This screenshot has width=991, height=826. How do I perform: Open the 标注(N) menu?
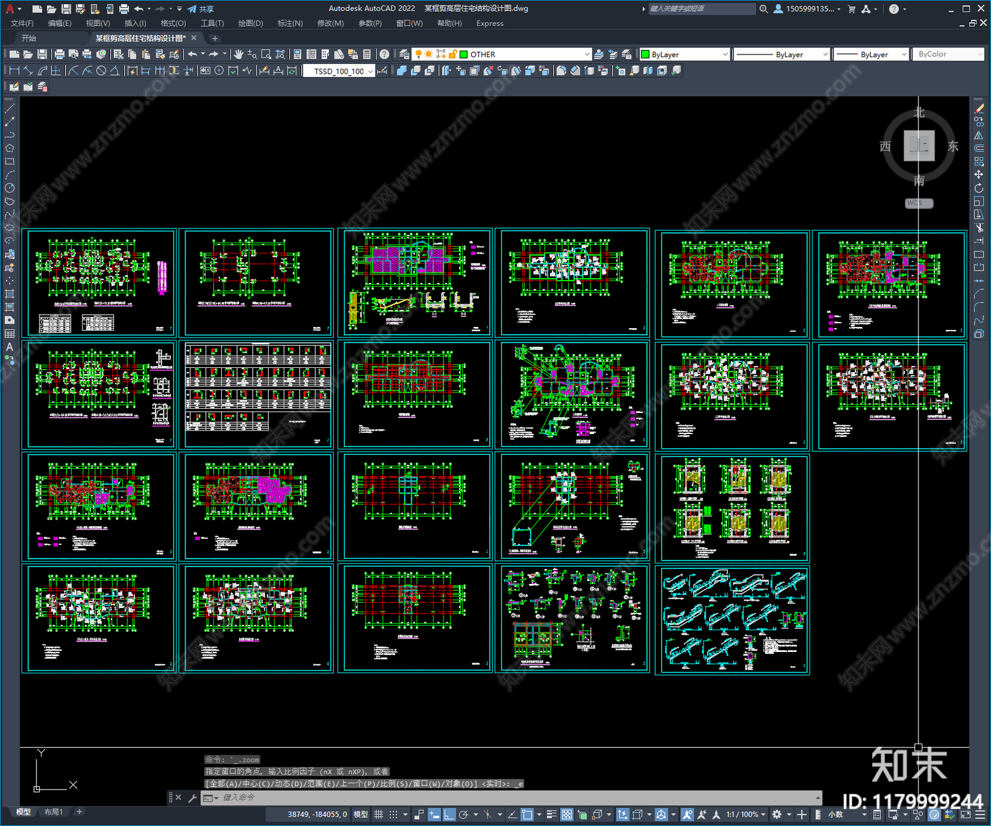point(290,24)
